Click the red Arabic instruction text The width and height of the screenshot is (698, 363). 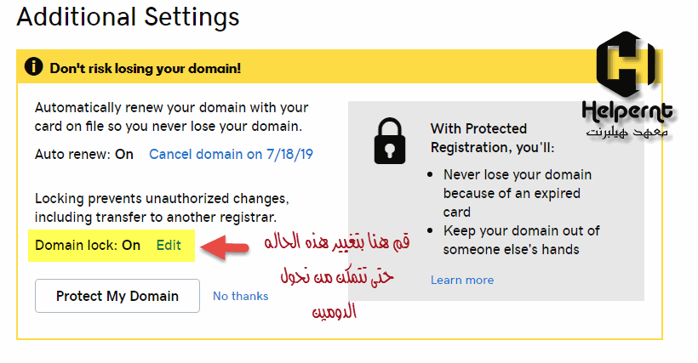[x=337, y=276]
